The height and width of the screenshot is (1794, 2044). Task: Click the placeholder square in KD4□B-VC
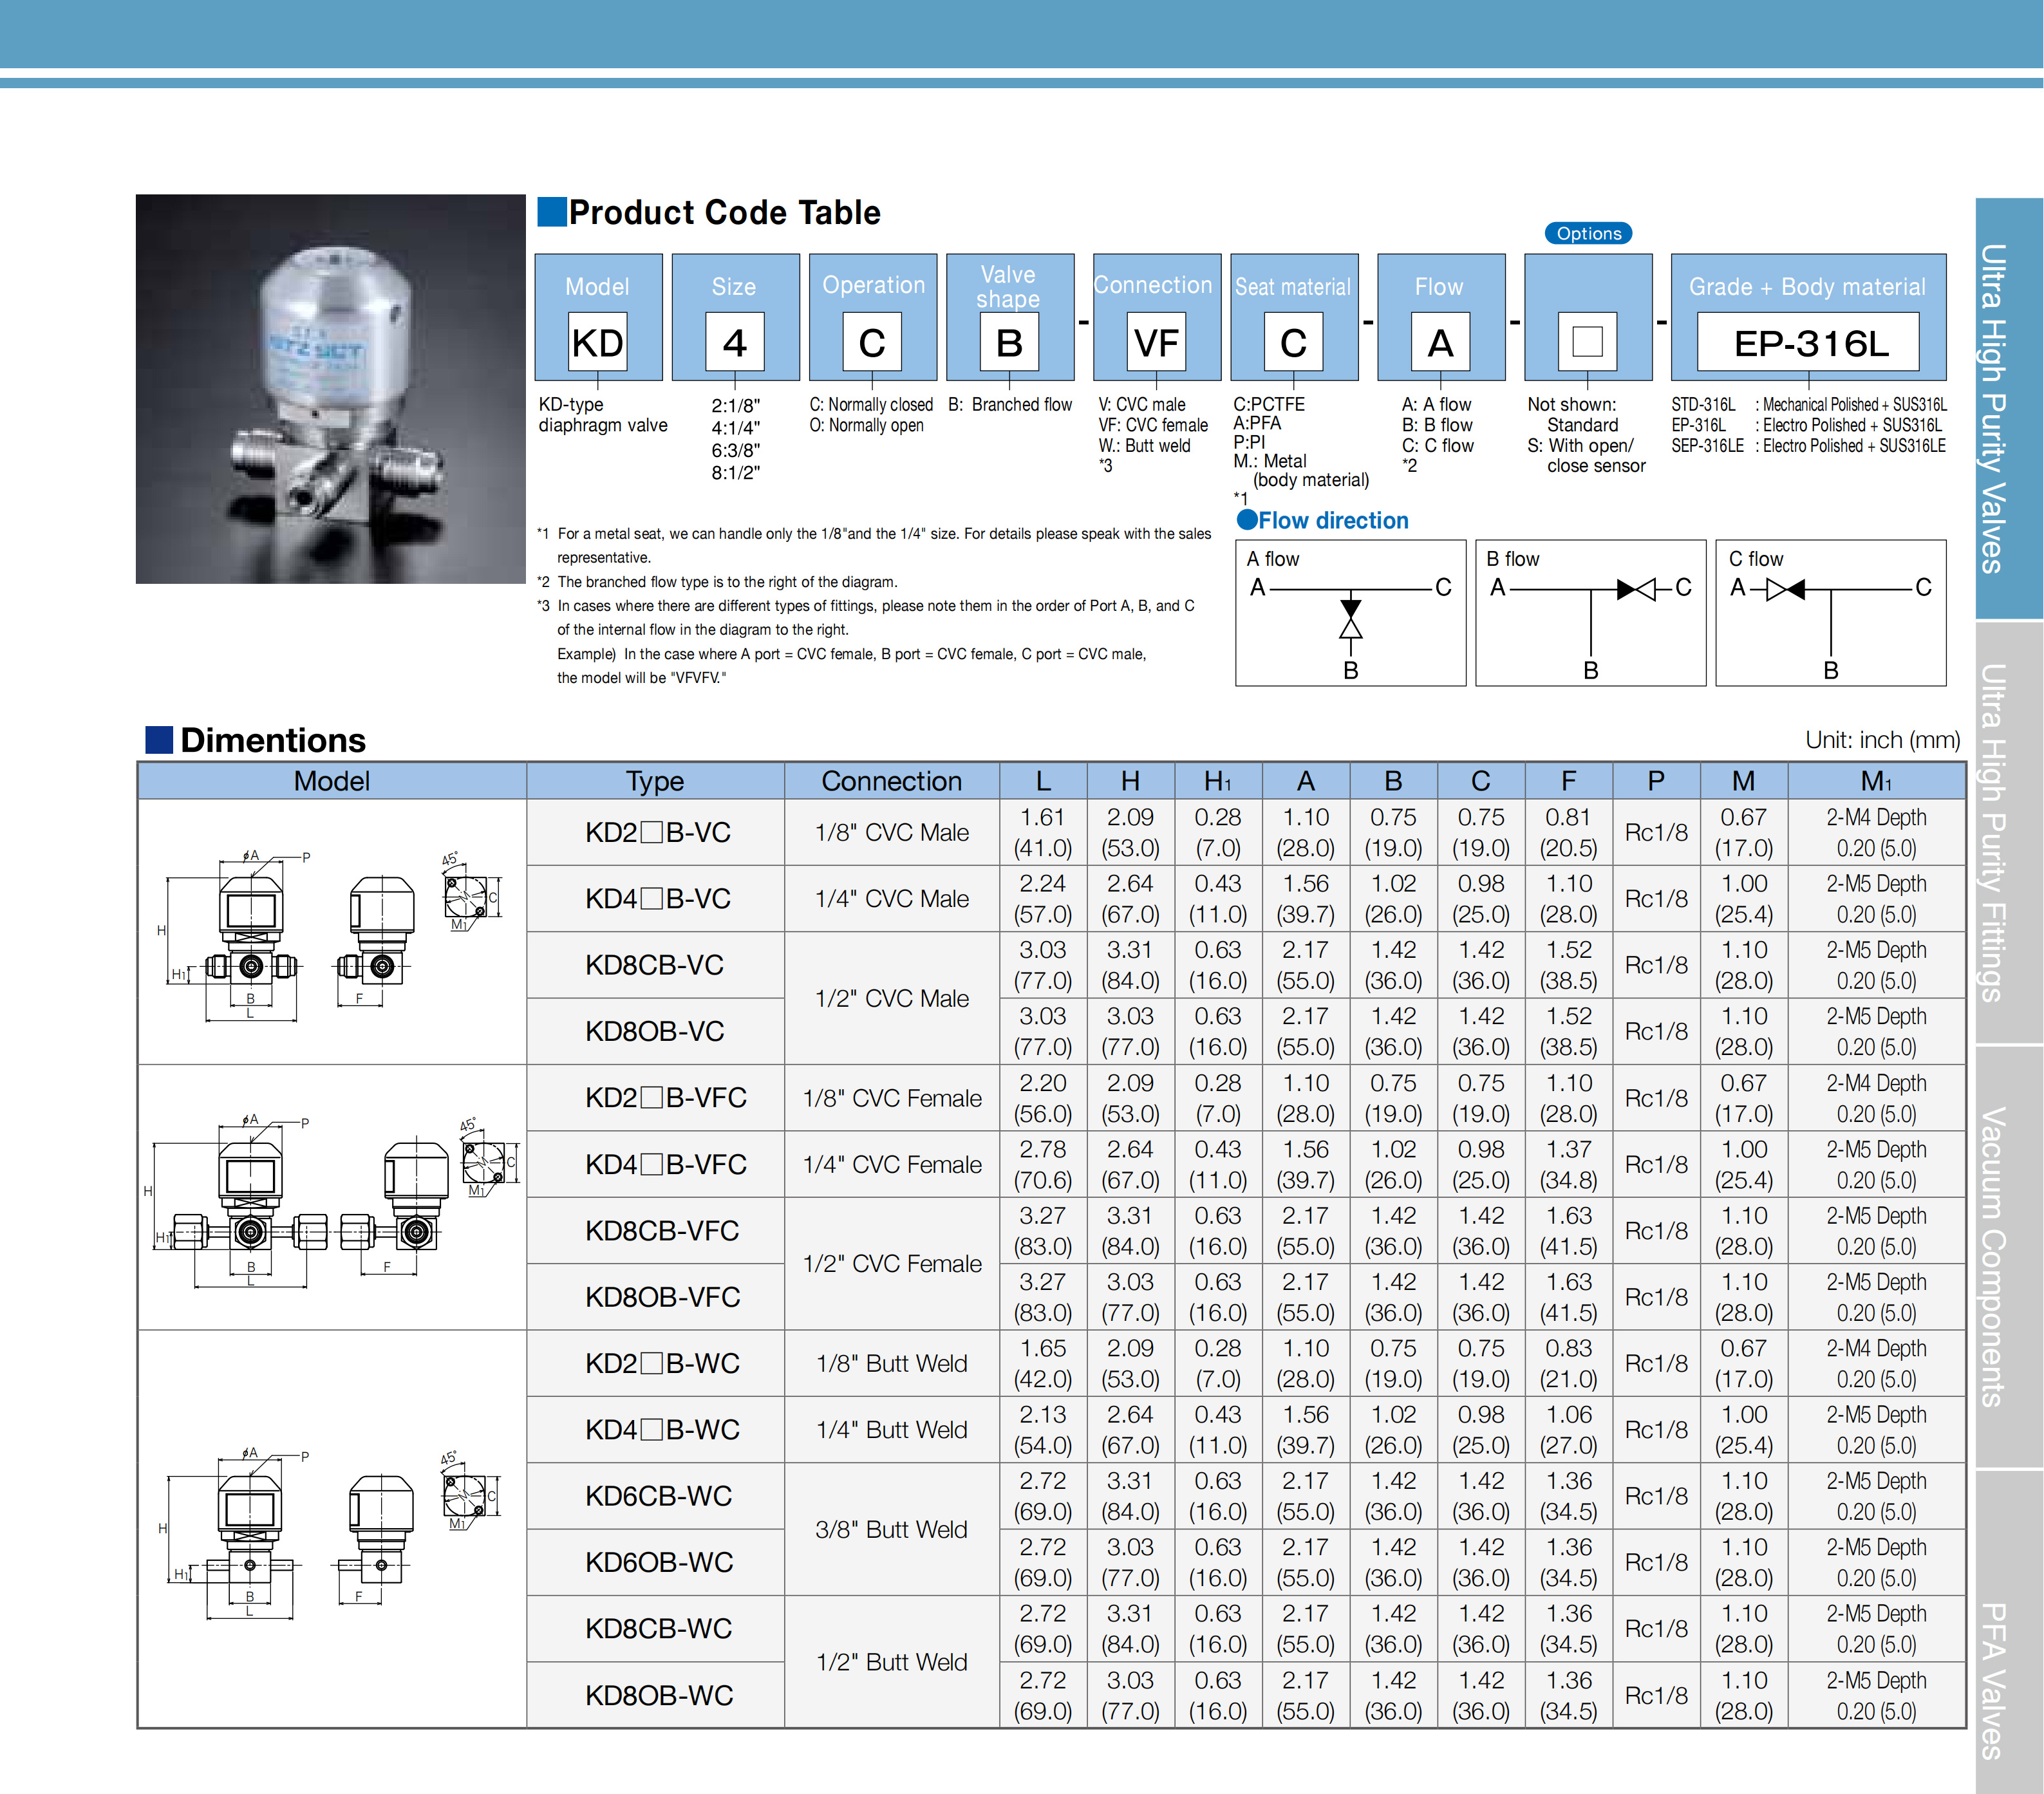tap(652, 898)
